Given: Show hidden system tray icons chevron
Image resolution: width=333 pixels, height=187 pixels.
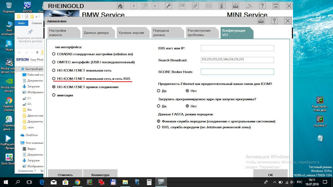Looking at the screenshot, I should [x=274, y=182].
